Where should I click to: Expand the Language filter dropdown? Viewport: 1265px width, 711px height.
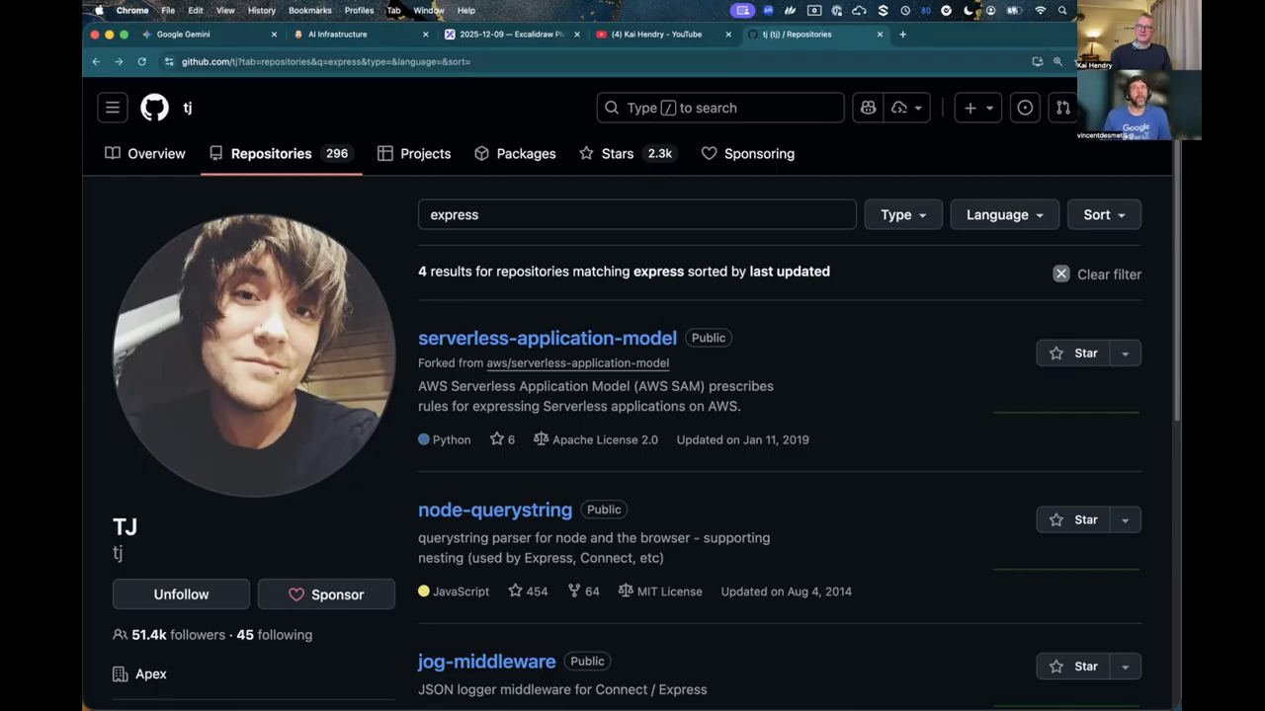1004,215
